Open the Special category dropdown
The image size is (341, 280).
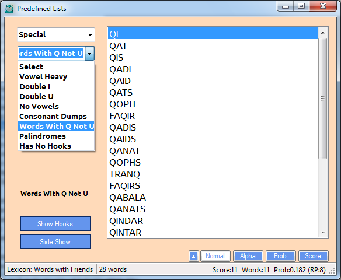pyautogui.click(x=56, y=34)
